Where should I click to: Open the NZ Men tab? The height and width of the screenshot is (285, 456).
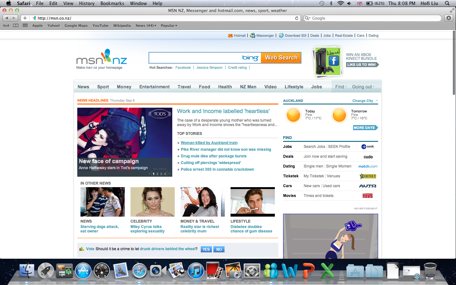[x=248, y=87]
